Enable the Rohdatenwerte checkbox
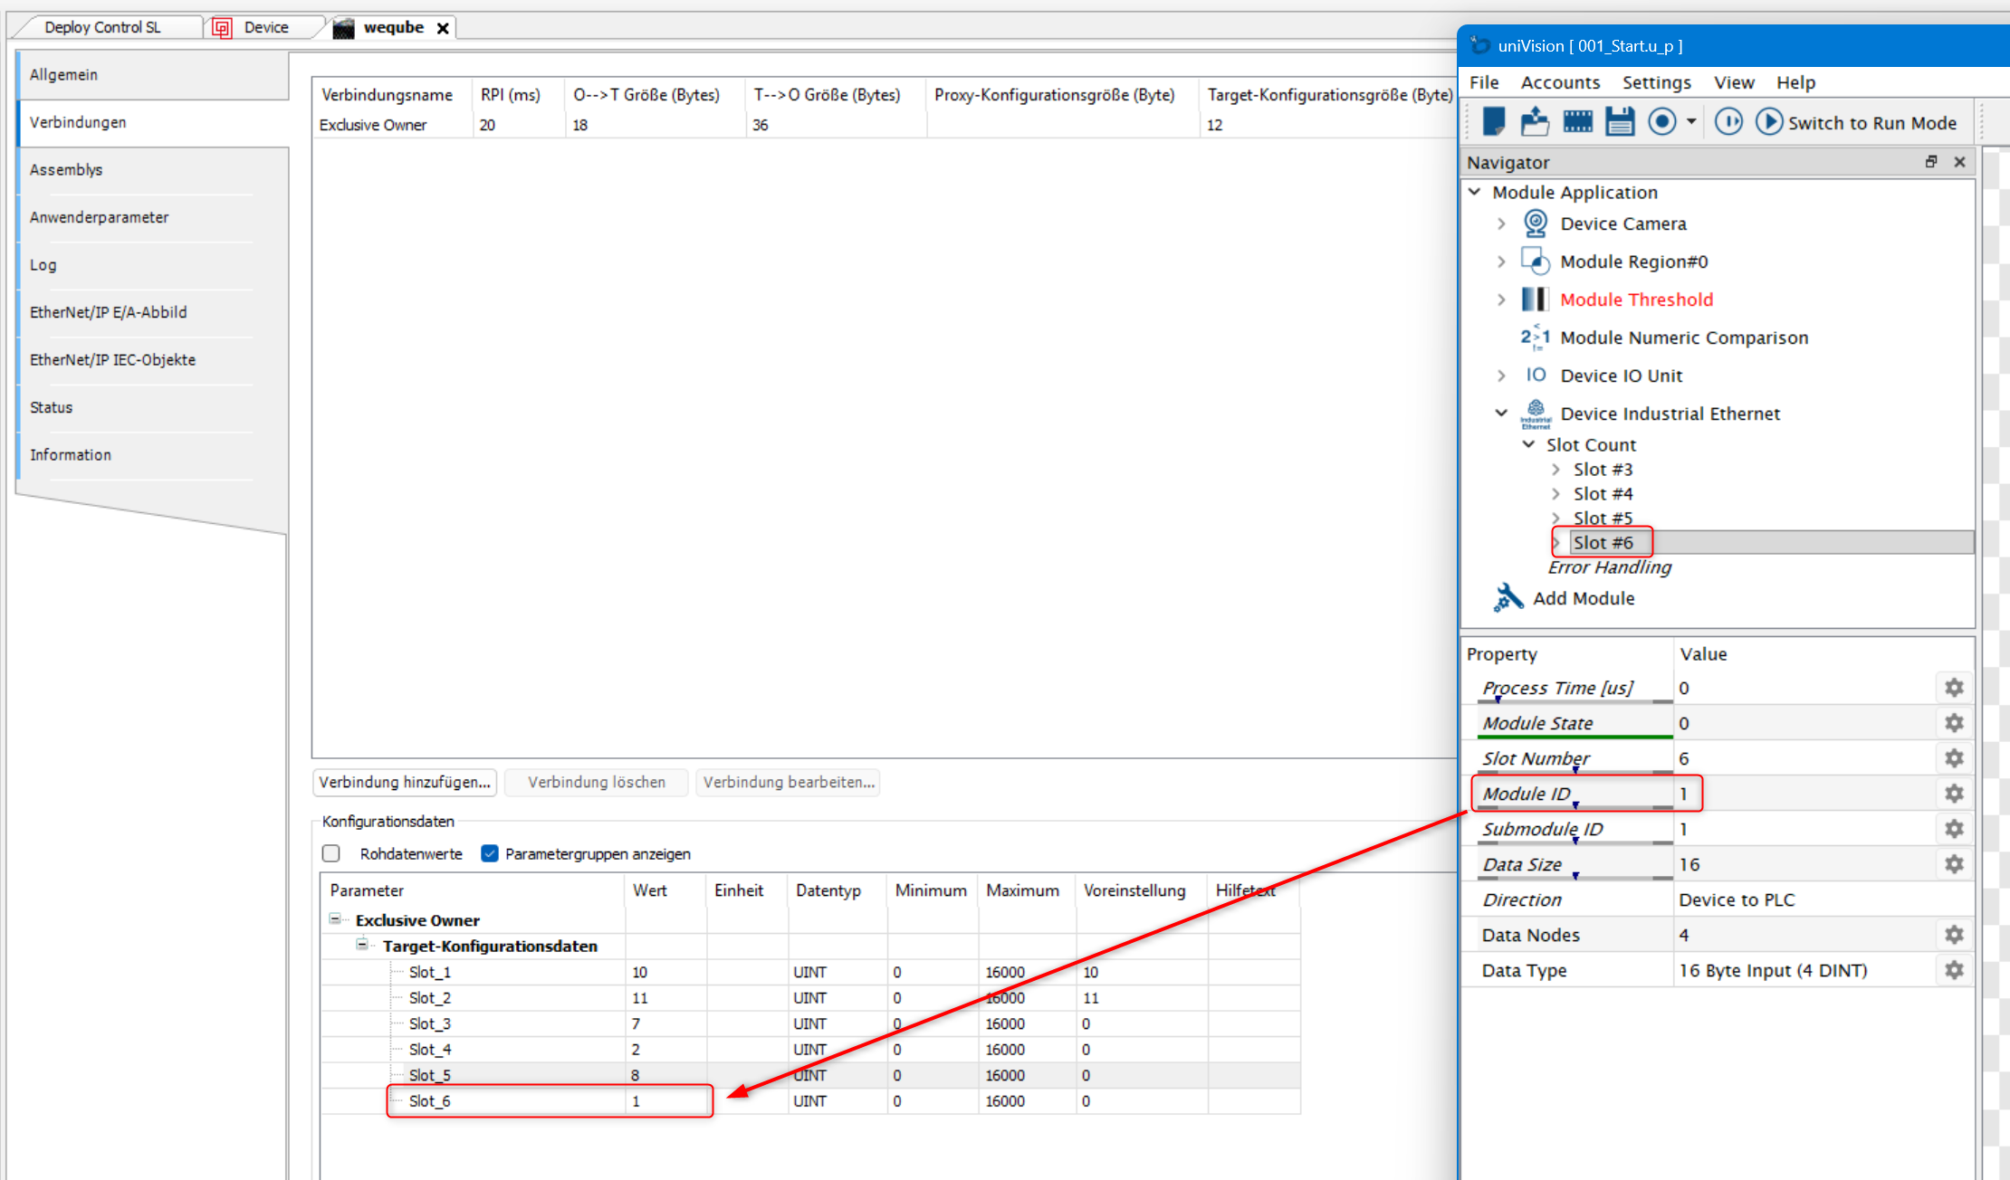 (x=331, y=853)
